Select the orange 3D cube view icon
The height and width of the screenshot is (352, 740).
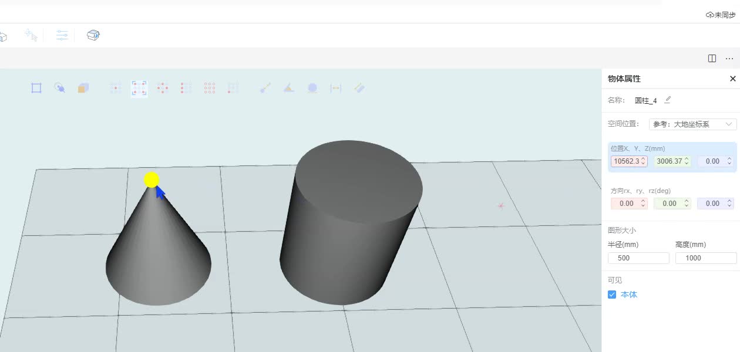tap(83, 88)
